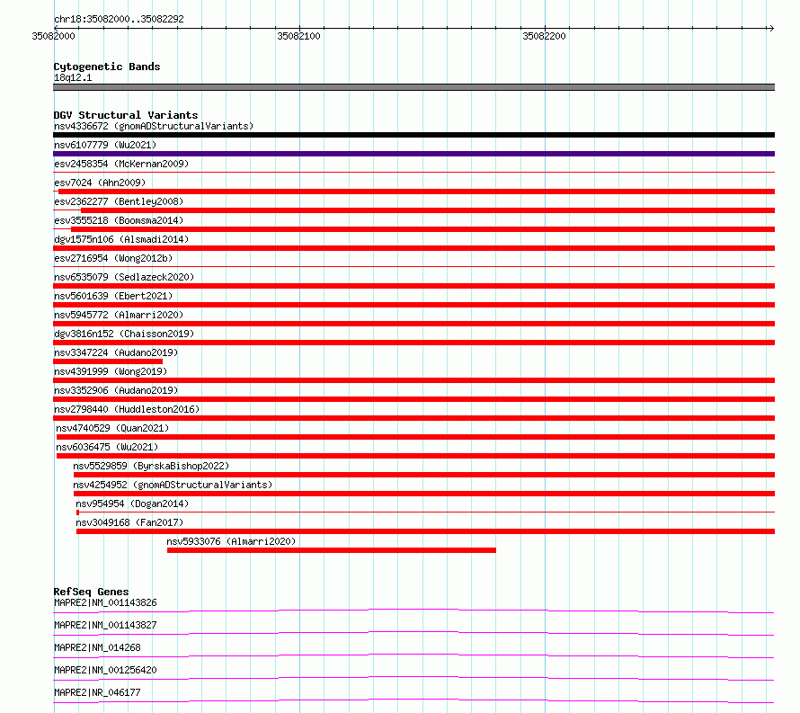Open transcript MAPRE2|NM_014268
The image size is (800, 713).
(x=97, y=647)
